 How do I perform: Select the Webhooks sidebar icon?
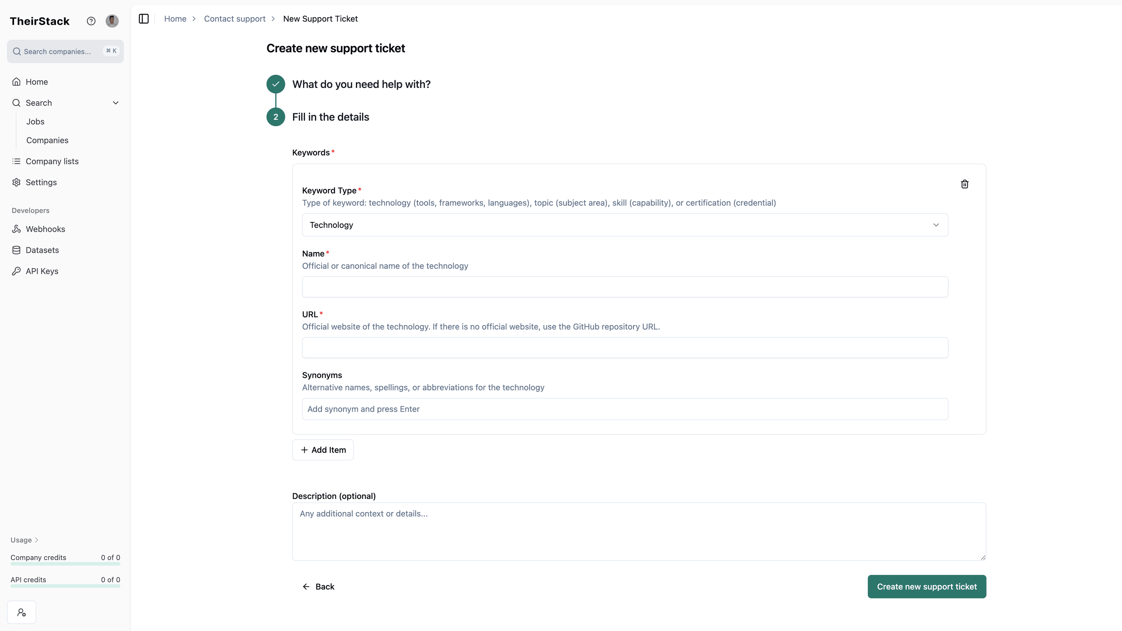[16, 229]
